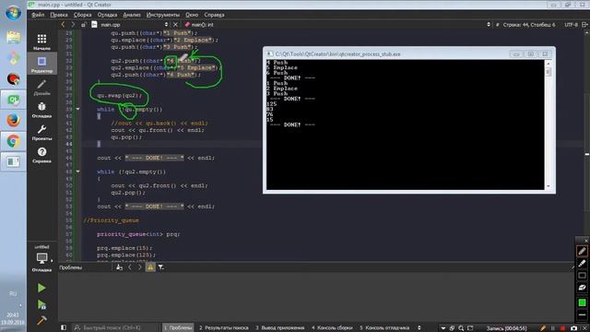Open the Окно menu
Screen dimensions: 590x332
click(x=192, y=15)
